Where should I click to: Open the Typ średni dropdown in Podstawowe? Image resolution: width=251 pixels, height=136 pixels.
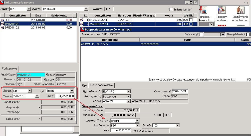coord(72,91)
